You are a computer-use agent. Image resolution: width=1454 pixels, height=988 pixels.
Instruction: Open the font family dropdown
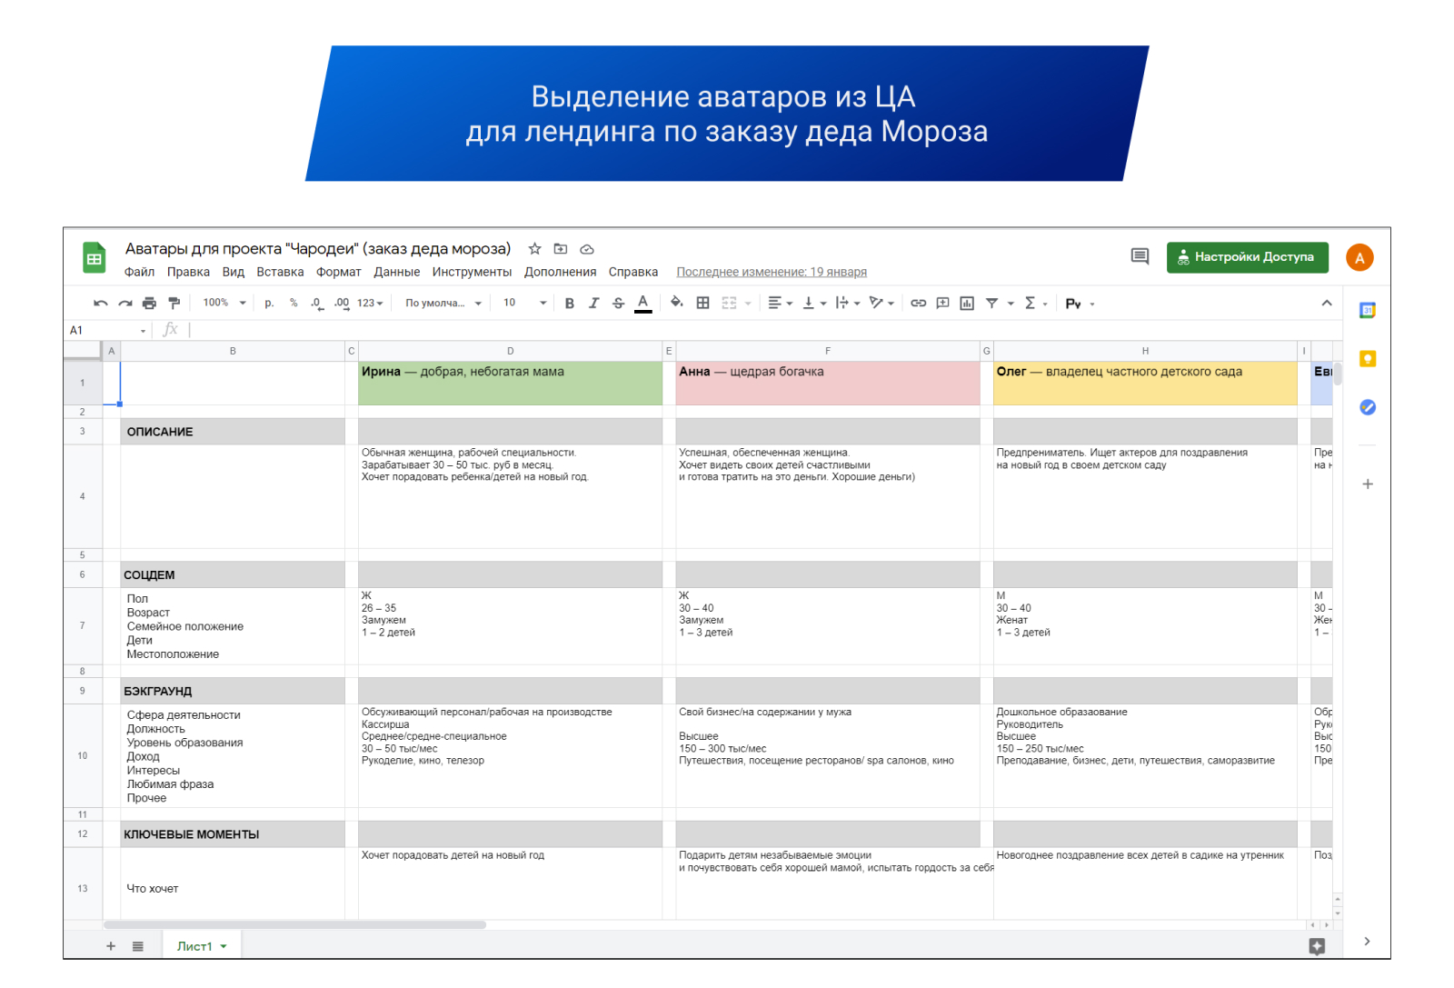click(443, 304)
